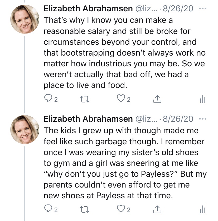View analytics for the Payless tweet

pyautogui.click(x=202, y=210)
